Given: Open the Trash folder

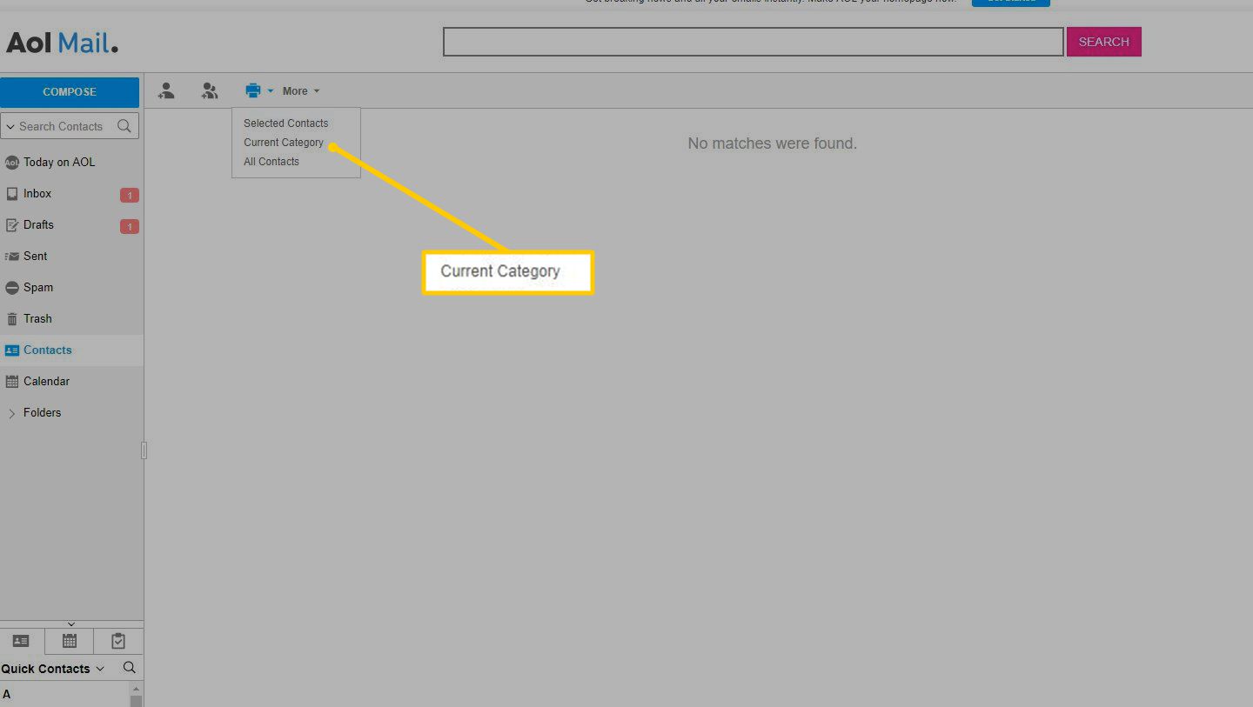Looking at the screenshot, I should tap(37, 319).
